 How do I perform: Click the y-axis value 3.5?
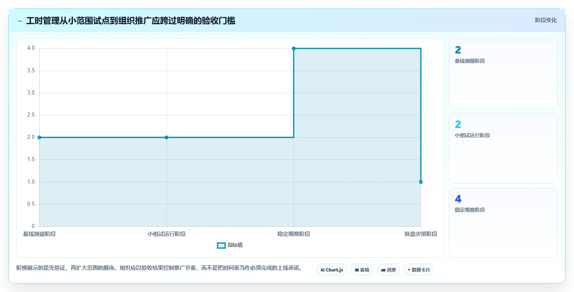click(31, 70)
